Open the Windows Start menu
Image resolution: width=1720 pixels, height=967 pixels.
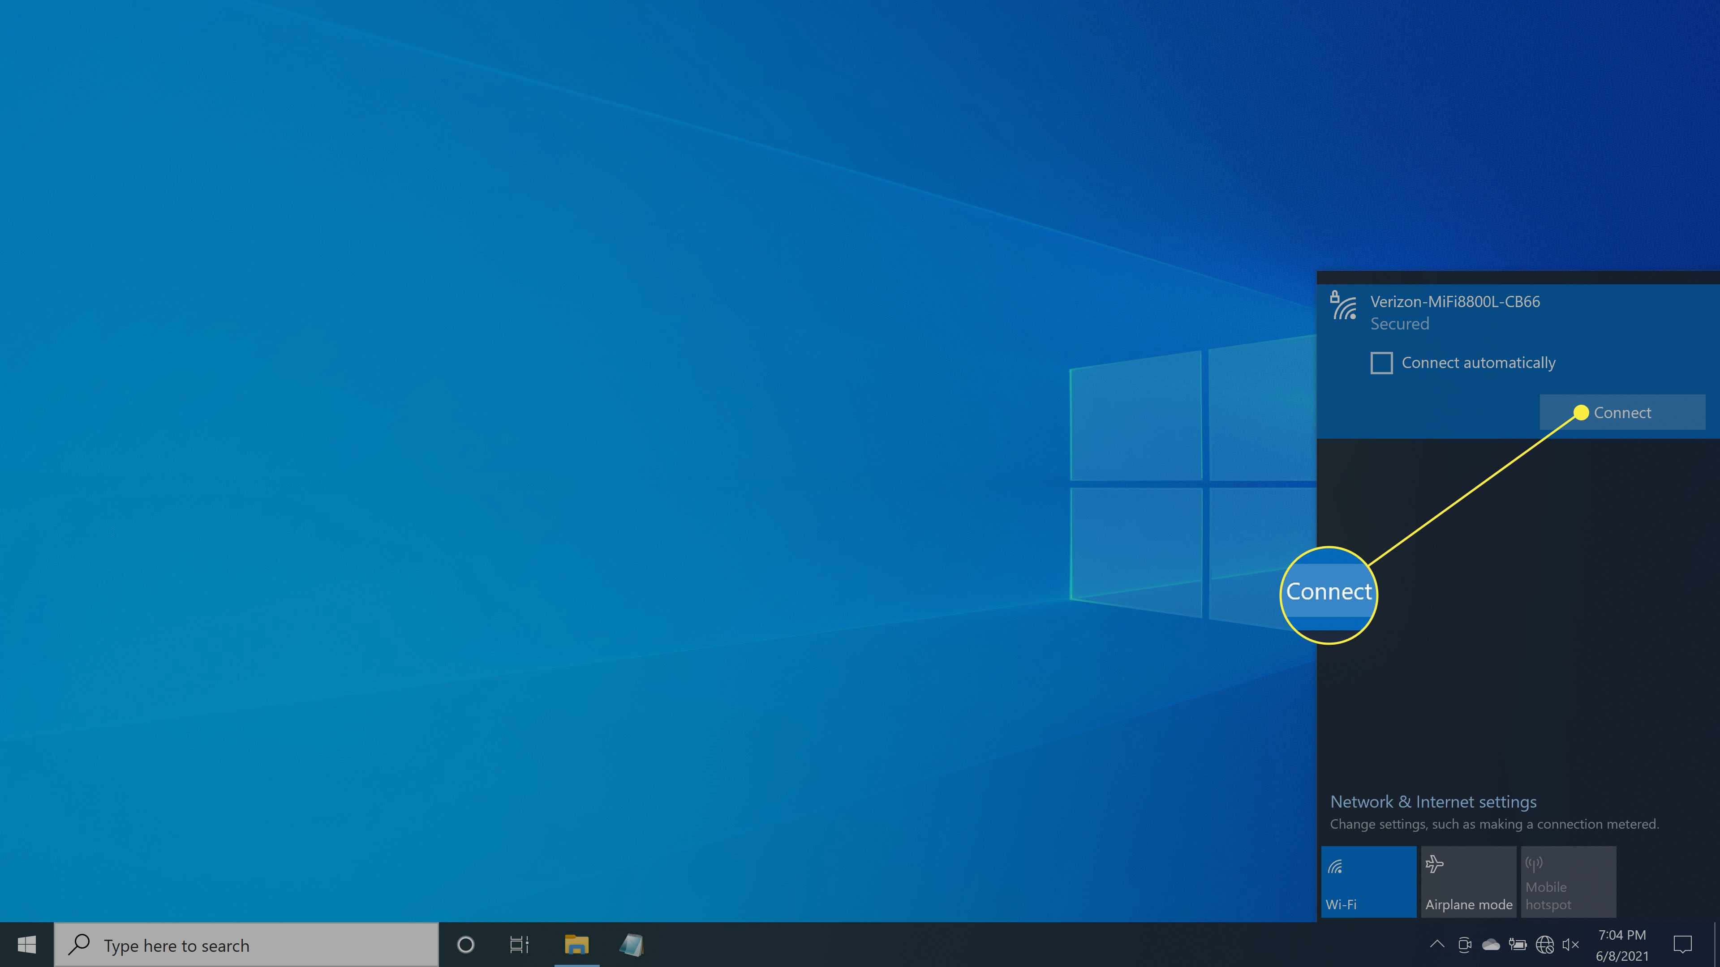(27, 945)
